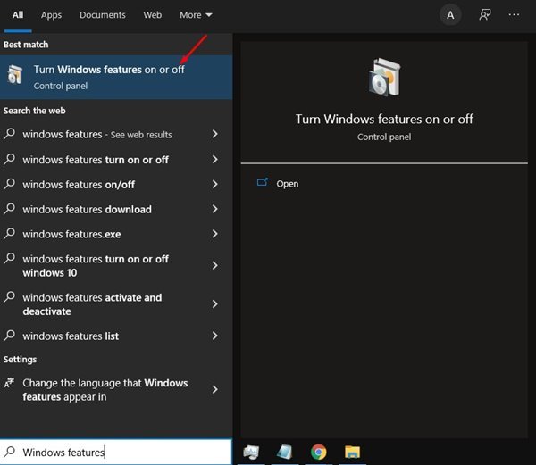536x465 pixels.
Task: Select the single-line 'windows features turn on or off' suggestion
Action: (x=116, y=160)
